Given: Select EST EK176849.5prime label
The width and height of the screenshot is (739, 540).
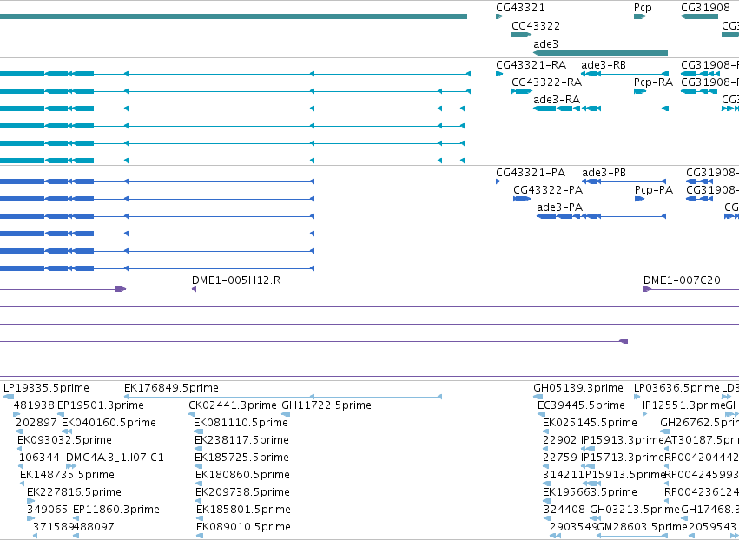Looking at the screenshot, I should click(x=172, y=388).
